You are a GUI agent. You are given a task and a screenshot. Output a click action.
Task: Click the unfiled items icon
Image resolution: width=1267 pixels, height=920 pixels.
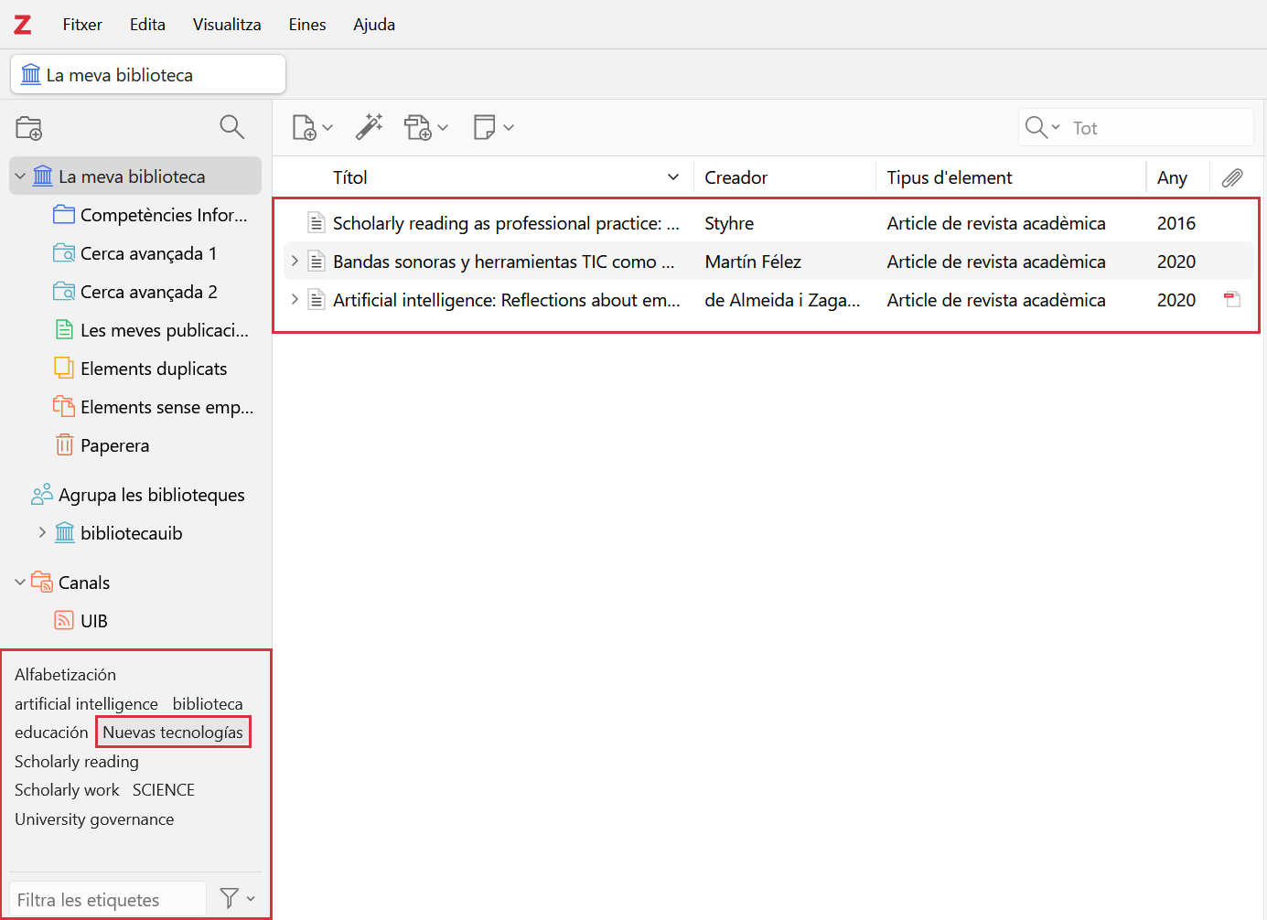tap(64, 406)
